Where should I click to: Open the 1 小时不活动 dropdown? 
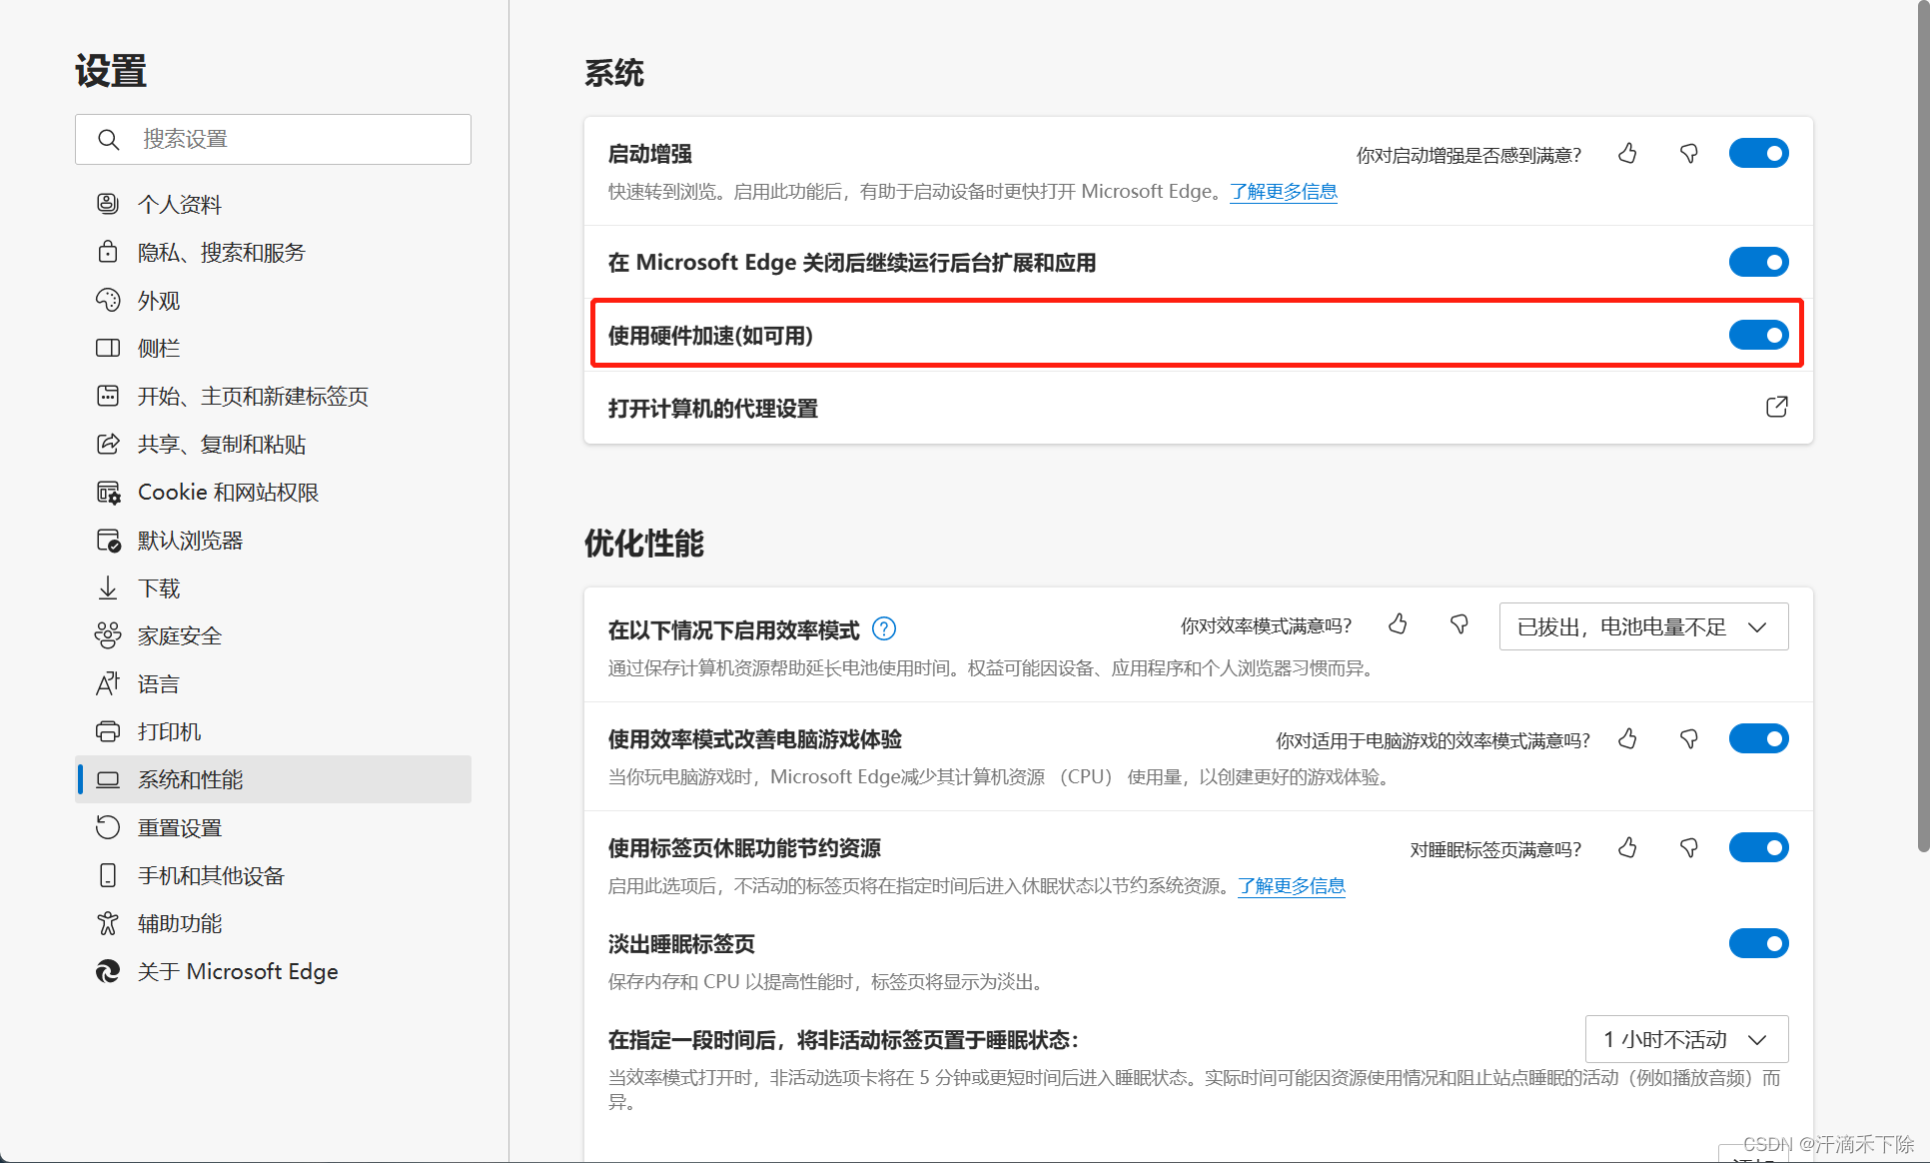point(1685,1039)
